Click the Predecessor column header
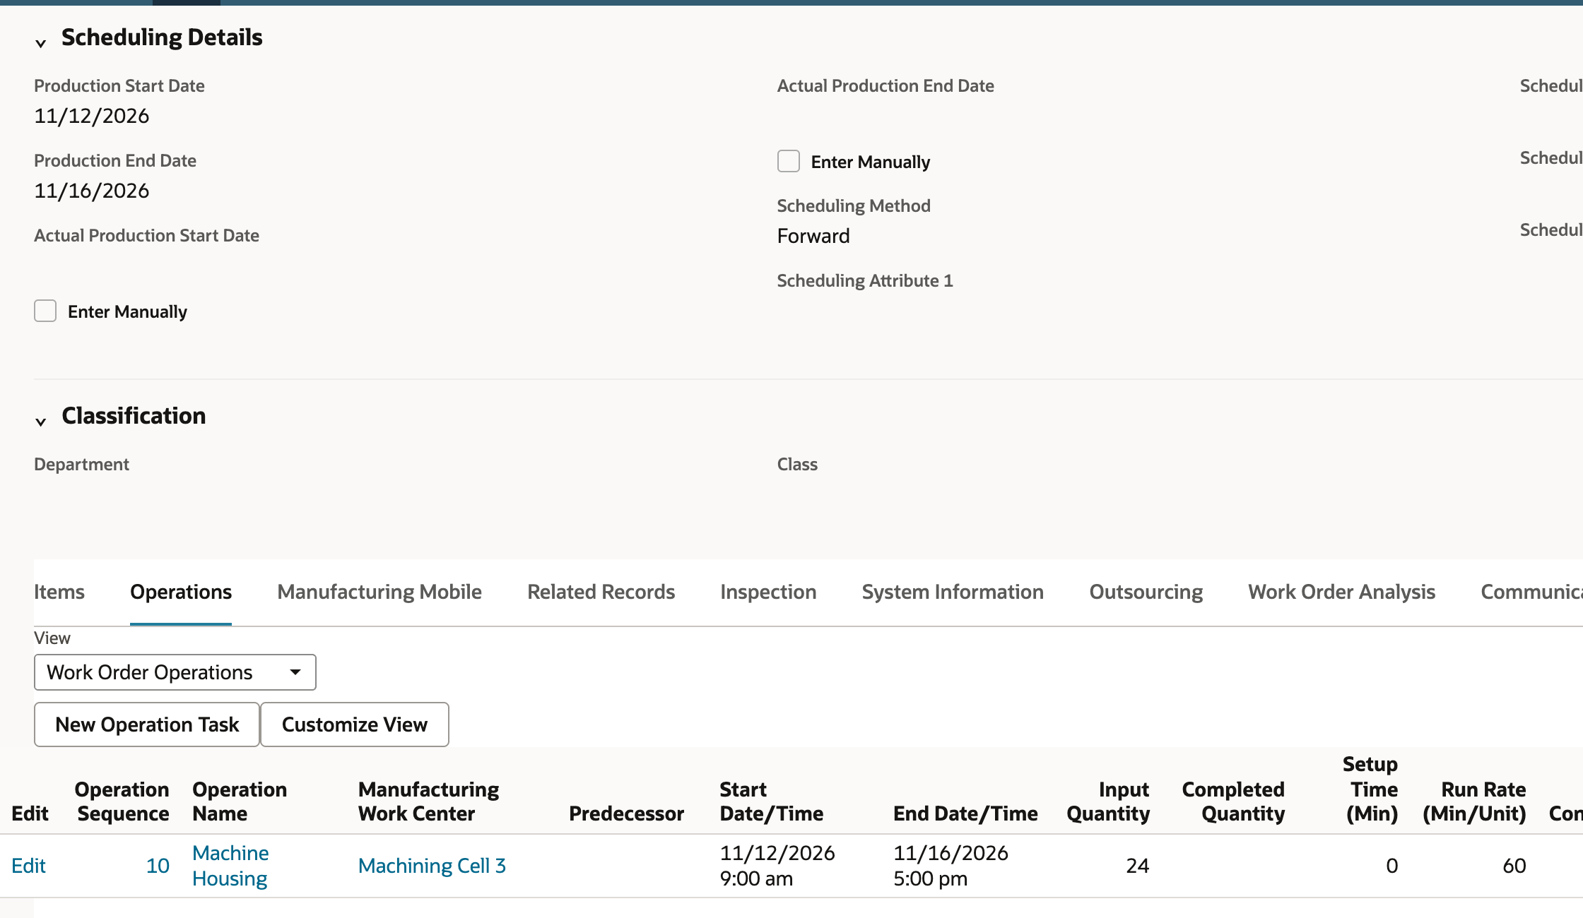The width and height of the screenshot is (1583, 918). pos(626,813)
